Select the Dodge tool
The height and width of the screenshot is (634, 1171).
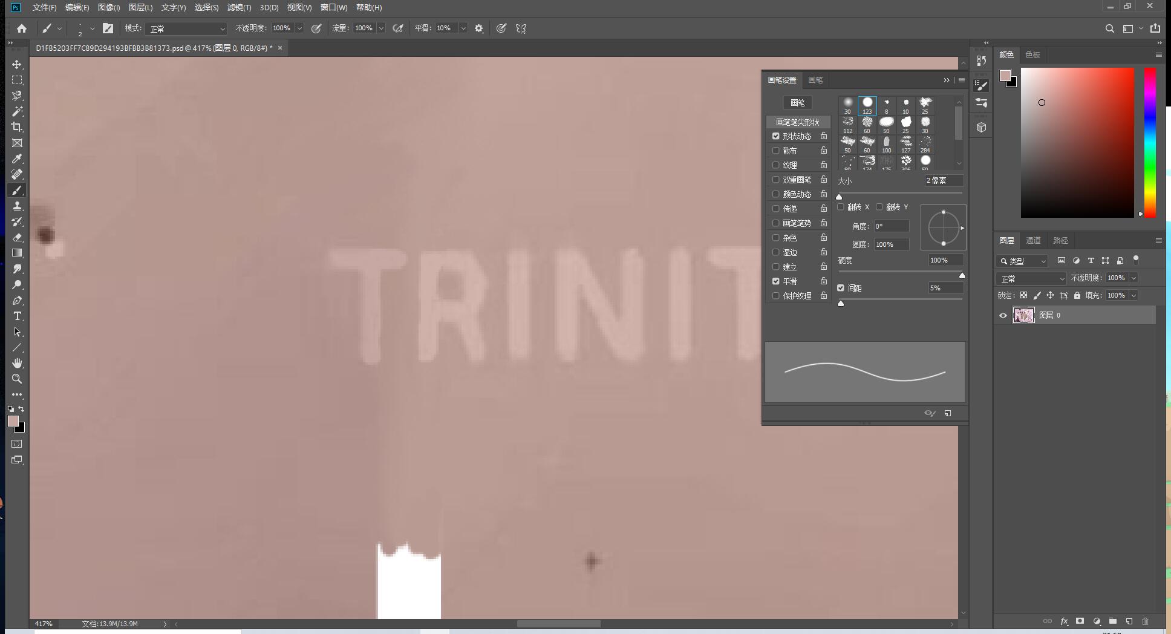17,284
